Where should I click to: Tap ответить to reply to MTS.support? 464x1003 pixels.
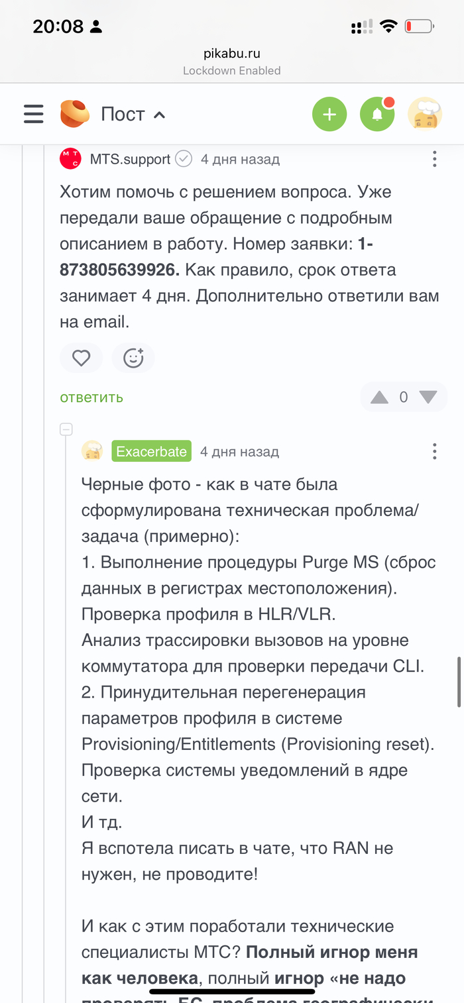click(91, 397)
